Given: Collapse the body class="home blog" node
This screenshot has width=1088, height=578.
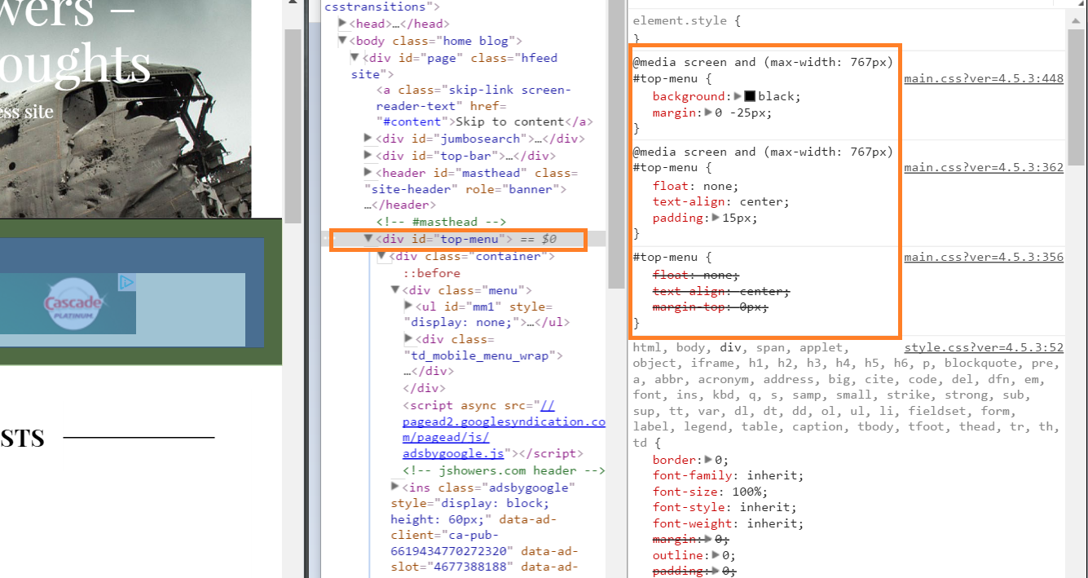Looking at the screenshot, I should pos(343,40).
